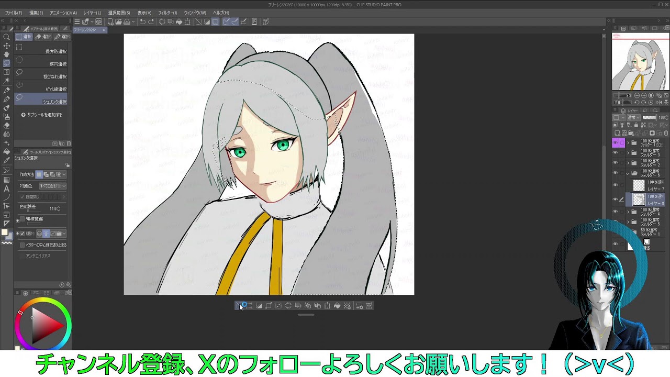This screenshot has height=377, width=670.
Task: Toggle visibility of フォルダー 4
Action: pos(616,212)
